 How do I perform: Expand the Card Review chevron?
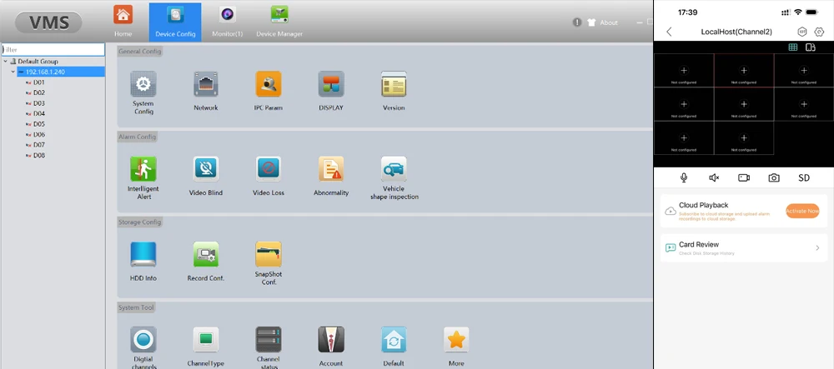817,248
